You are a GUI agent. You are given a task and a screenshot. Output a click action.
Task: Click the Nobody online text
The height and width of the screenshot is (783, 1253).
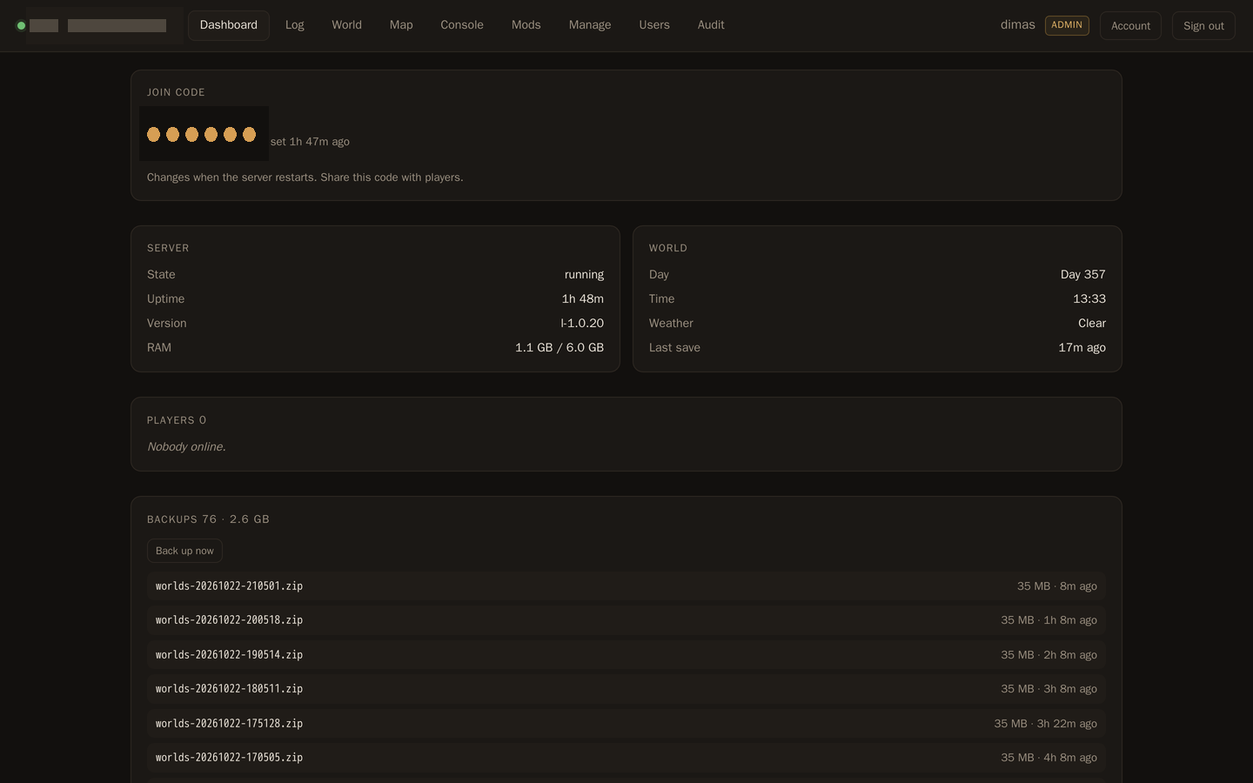click(x=186, y=447)
